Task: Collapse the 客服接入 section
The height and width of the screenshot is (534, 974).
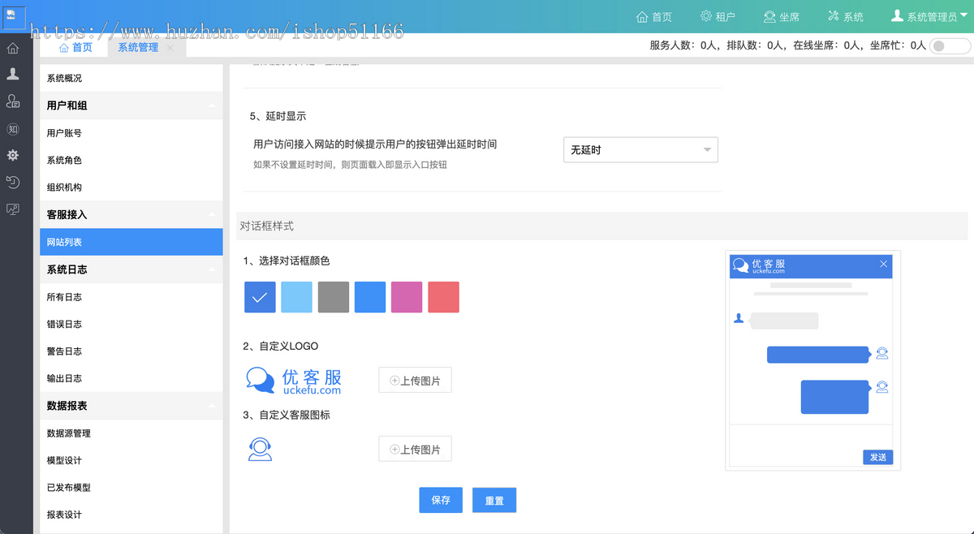Action: (131, 214)
